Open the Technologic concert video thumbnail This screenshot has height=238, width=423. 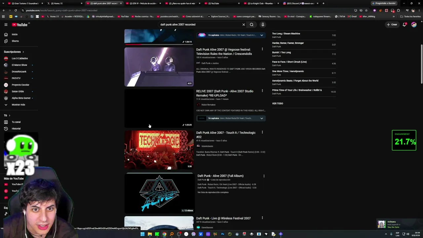[159, 150]
